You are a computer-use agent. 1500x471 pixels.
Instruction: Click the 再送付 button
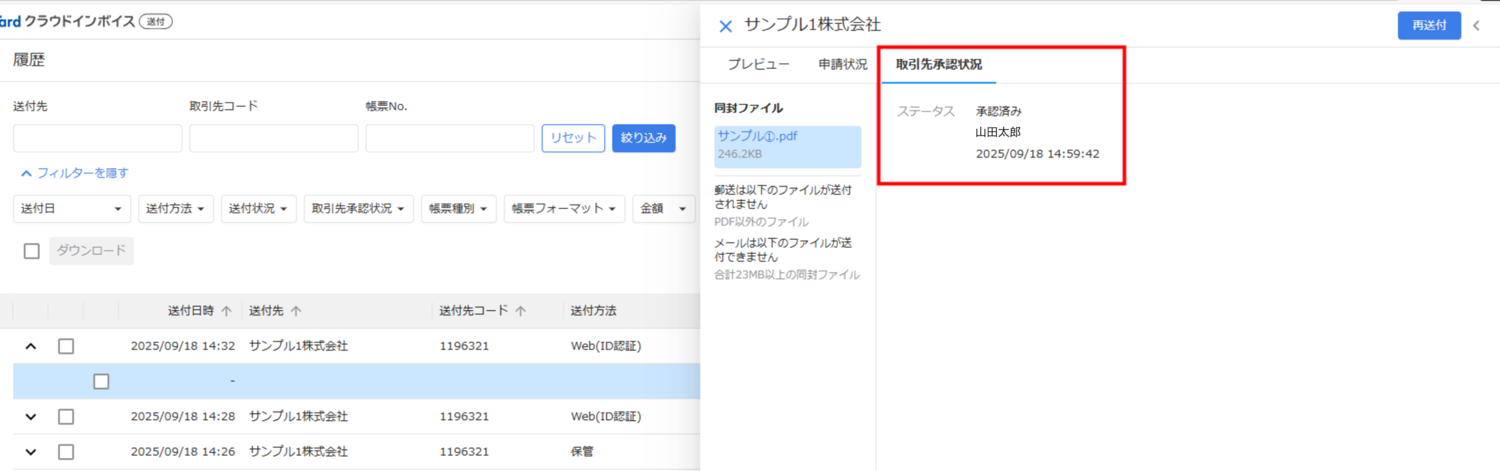pos(1429,26)
